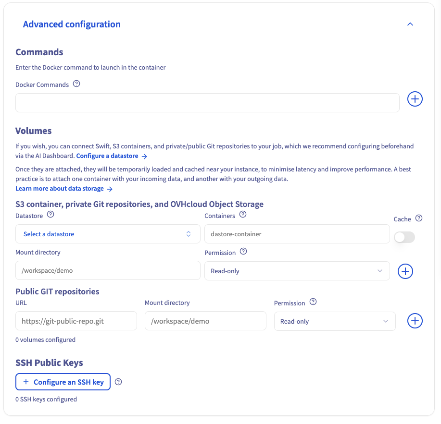Click the Public GIT repository URL field
The image size is (441, 424).
coord(76,321)
